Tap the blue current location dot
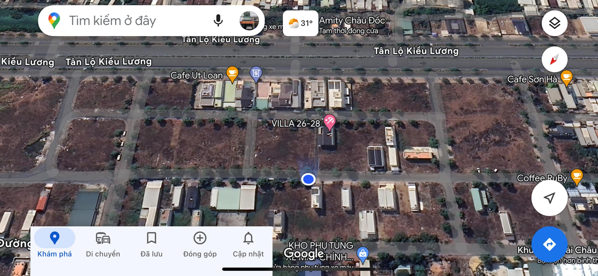Viewport: 598px width, 276px height. 308,179
